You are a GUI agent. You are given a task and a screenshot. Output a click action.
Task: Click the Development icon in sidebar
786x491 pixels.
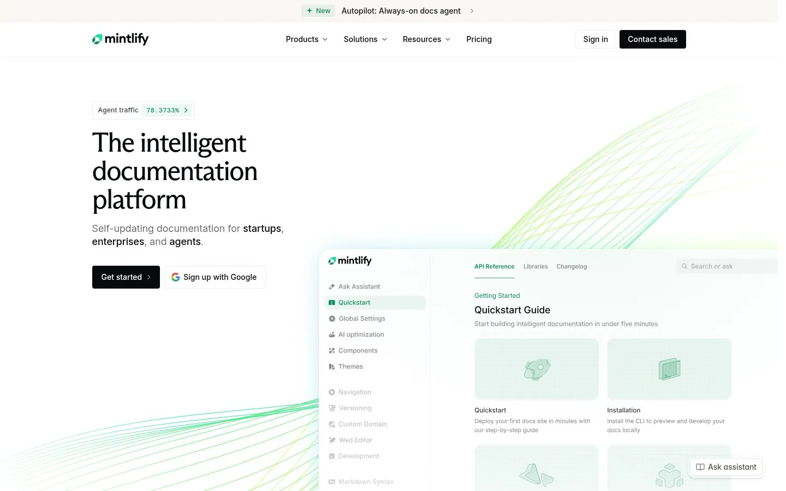coord(332,456)
